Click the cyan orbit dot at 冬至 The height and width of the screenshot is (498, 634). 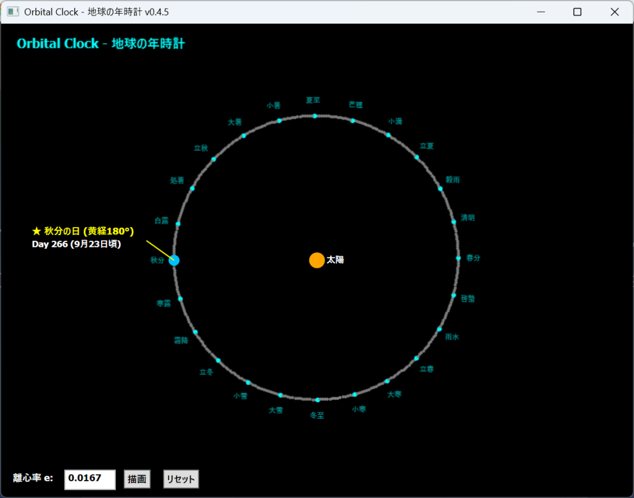318,400
